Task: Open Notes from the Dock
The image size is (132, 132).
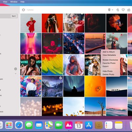Action: point(118,125)
